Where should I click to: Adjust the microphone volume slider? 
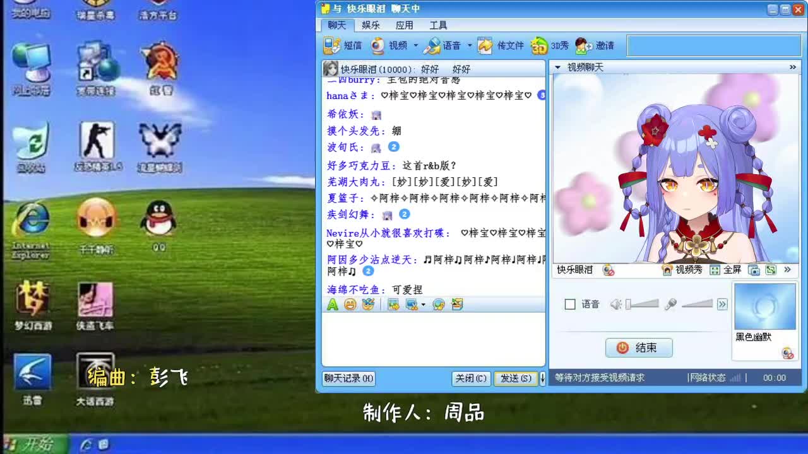pos(697,305)
